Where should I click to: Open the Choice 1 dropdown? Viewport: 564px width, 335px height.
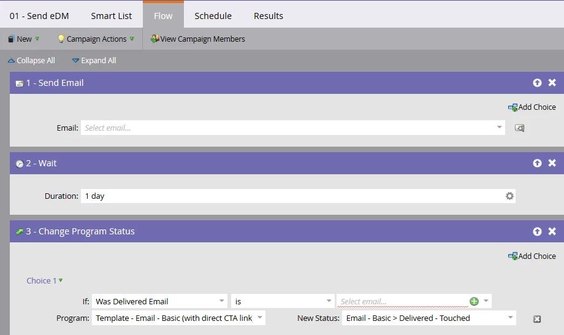[x=45, y=280]
